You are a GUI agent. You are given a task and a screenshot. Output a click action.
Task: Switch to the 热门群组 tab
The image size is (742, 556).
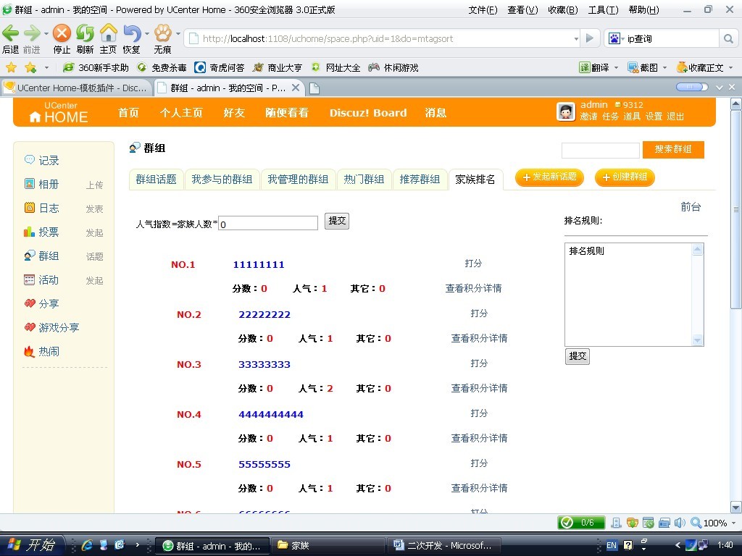pos(364,180)
